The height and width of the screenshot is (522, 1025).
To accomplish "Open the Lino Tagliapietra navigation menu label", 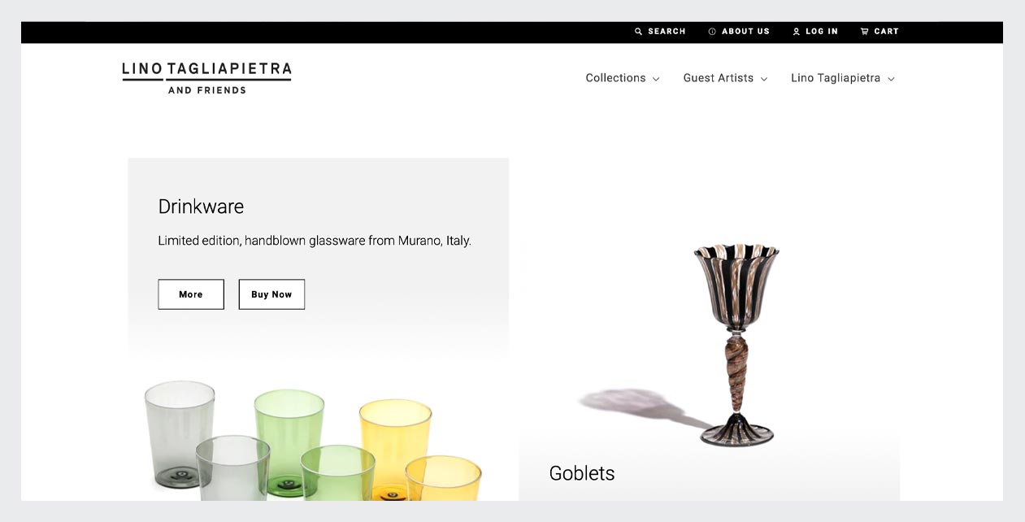I will (x=836, y=78).
